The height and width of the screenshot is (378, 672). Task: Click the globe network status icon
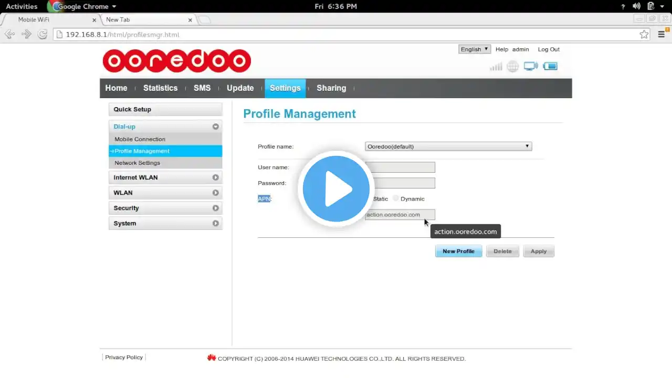[x=513, y=66]
